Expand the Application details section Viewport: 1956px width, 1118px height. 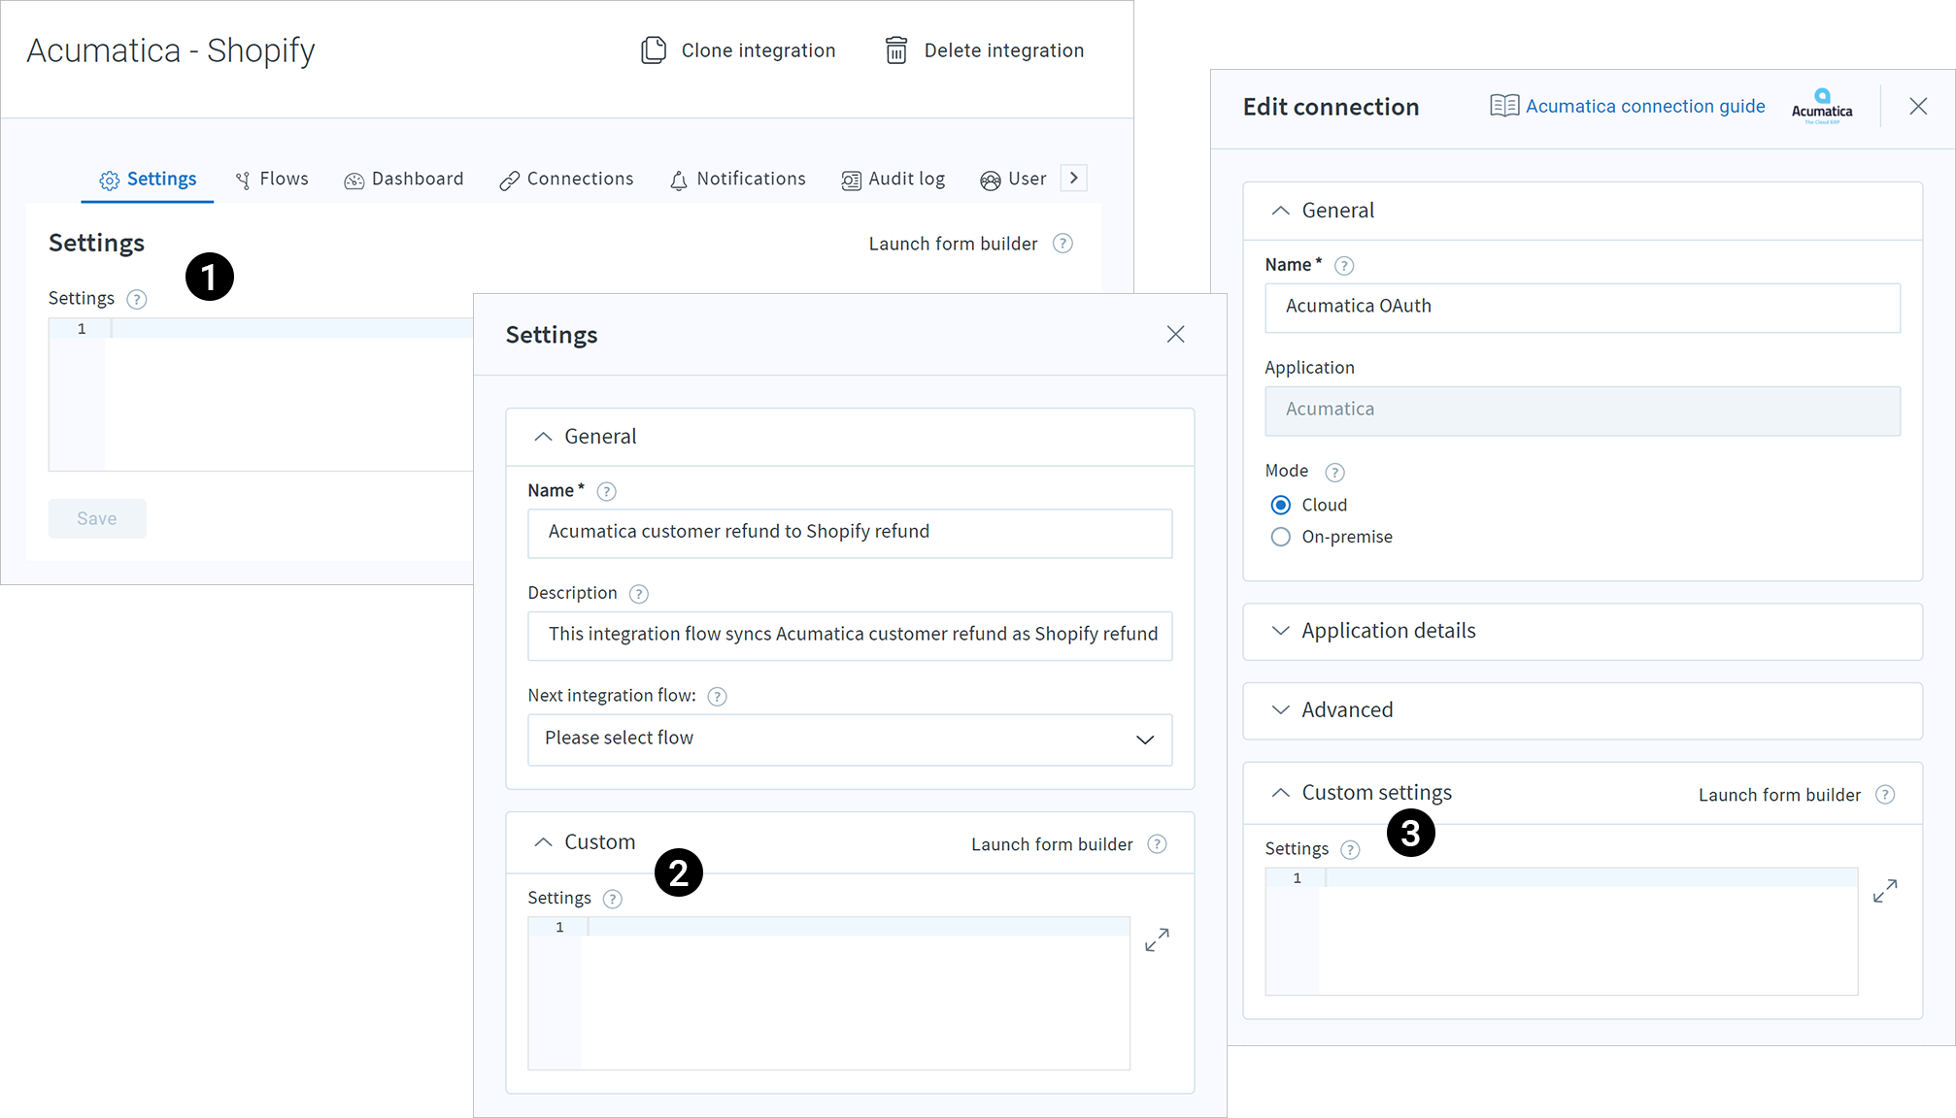tap(1281, 631)
